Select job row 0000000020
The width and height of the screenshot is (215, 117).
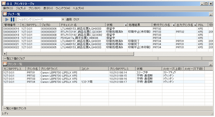(108, 41)
